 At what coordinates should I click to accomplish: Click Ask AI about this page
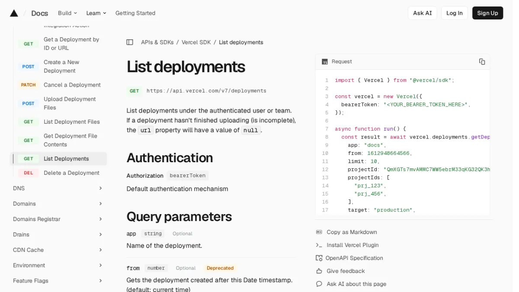(x=356, y=284)
